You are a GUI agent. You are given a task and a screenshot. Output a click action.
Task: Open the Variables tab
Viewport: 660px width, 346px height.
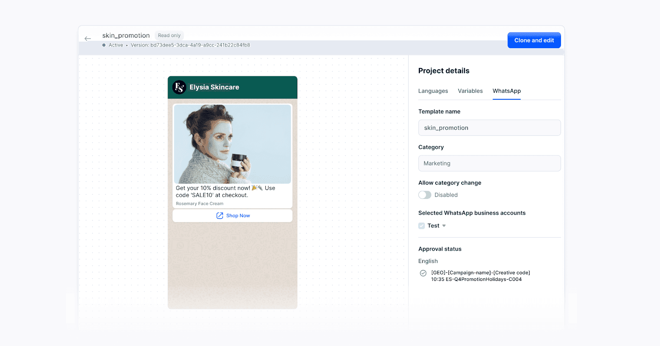point(470,91)
